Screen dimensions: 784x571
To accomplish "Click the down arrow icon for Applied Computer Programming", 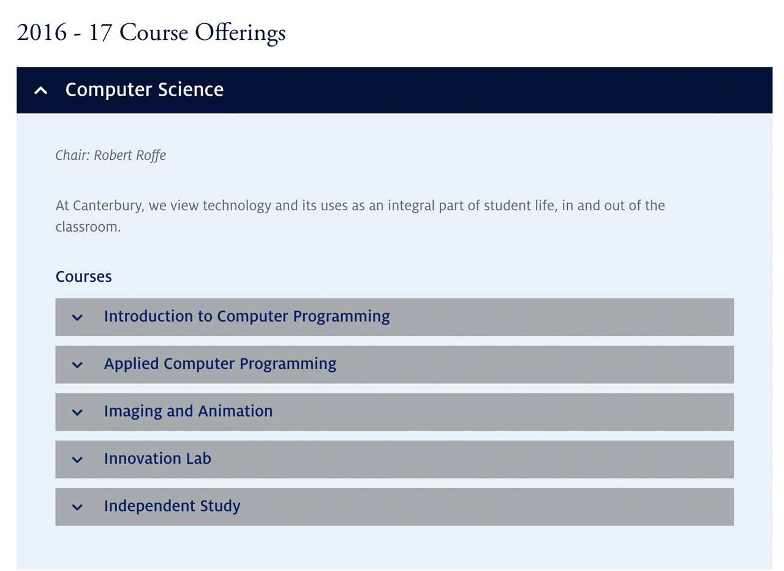I will tap(77, 365).
